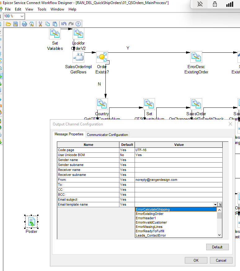Select the ErrorDesc ExistingOrder node icon
The image size is (240, 271).
196,57
